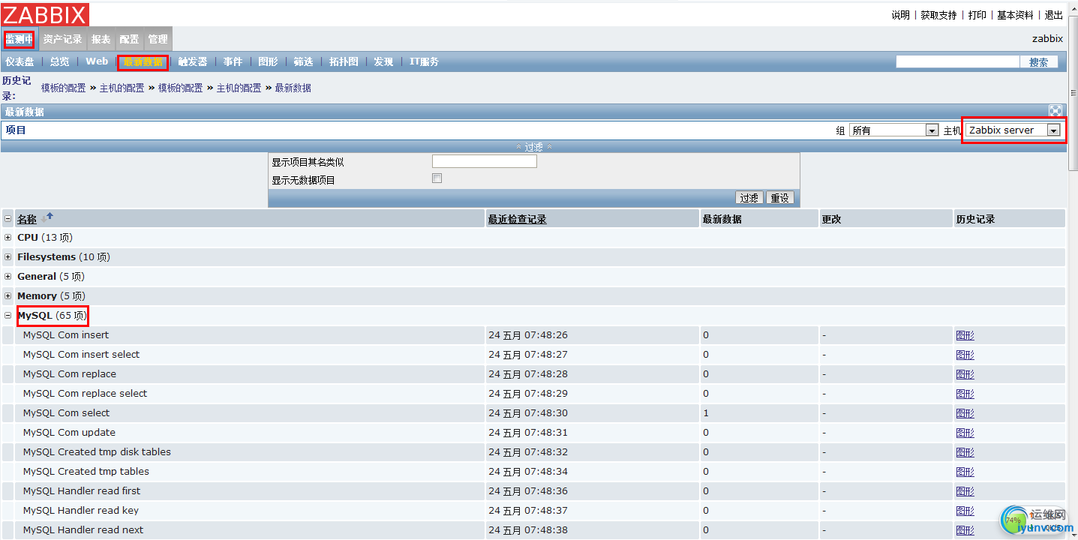Go to 总览 submenu
This screenshot has width=1078, height=540.
coord(60,61)
